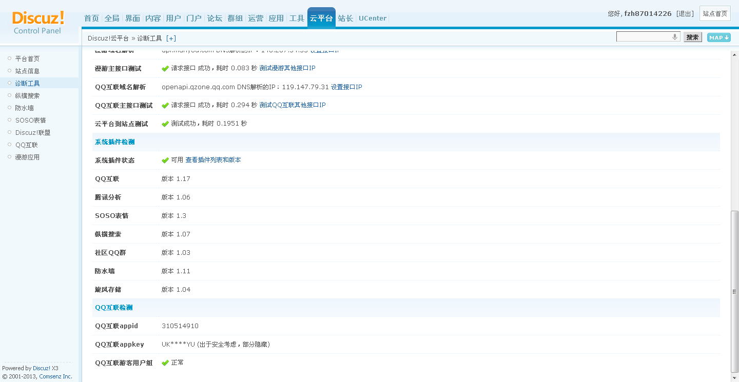This screenshot has height=382, width=739.
Task: Click the Comsenz Inc. footer link
Action: coord(56,376)
